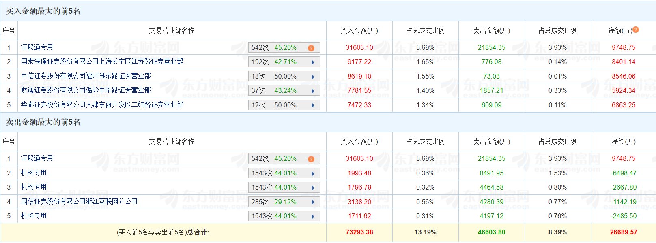Click the orange question mark in the buy-table 深股通专用 row

coord(311,48)
